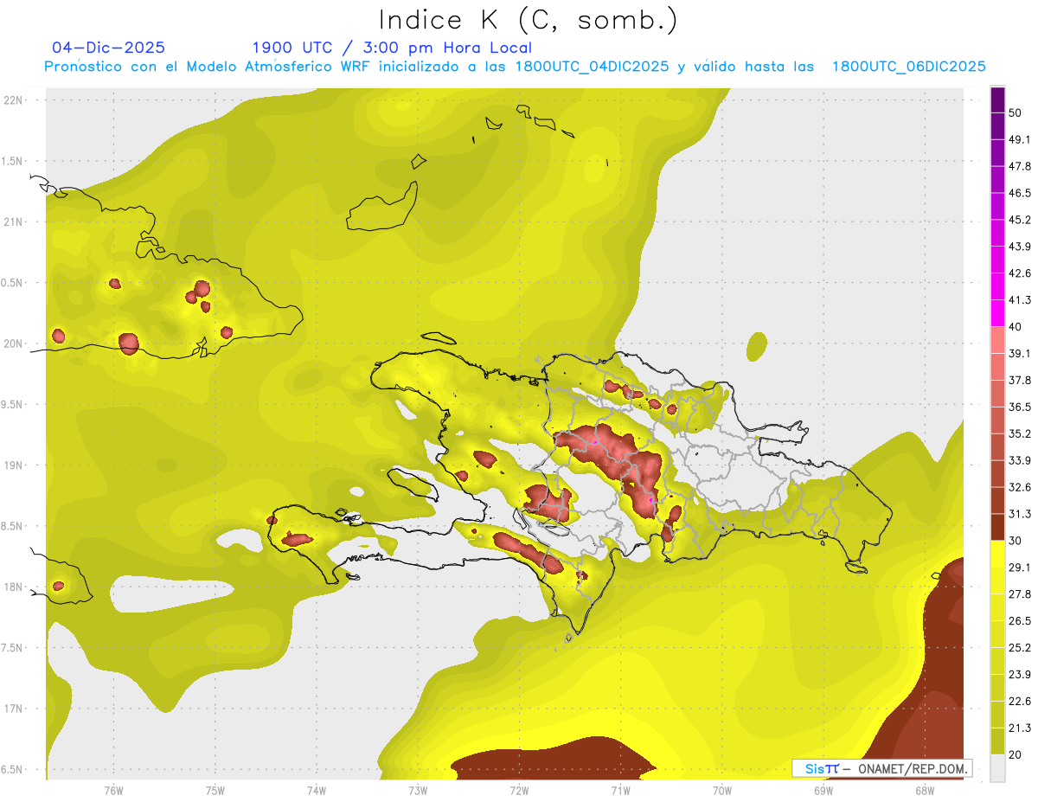Viewport: 1038px width, 802px height.
Task: Pick the pink colorbar segment between 39.1 and 40
Action: click(x=997, y=340)
